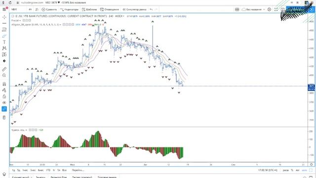316x178 pixels.
Task: Open the chart interval selector
Action: click(x=30, y=9)
